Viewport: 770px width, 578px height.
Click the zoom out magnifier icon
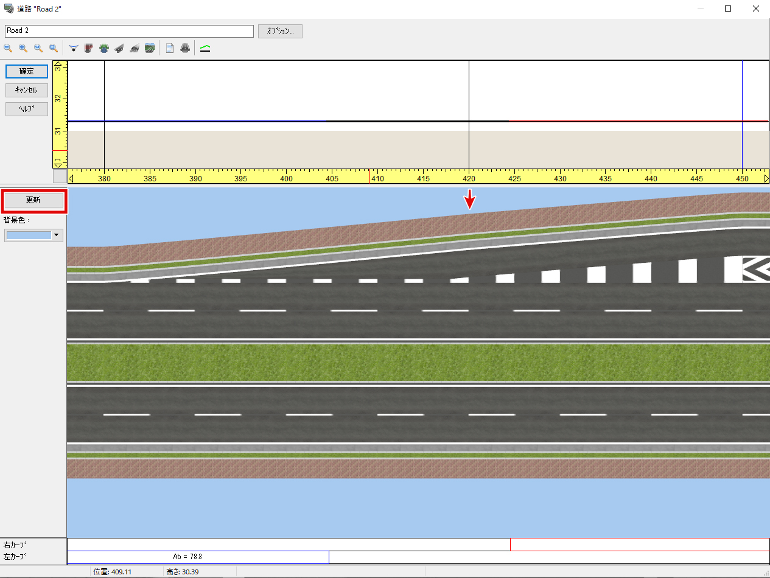pos(9,47)
